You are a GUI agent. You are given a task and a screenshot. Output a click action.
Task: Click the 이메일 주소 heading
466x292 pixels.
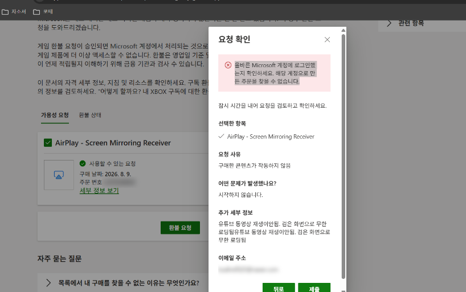[232, 258]
